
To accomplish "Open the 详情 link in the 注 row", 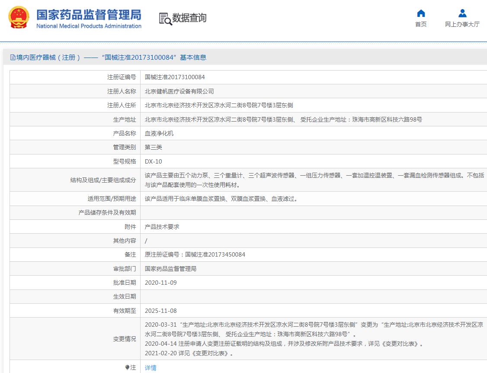I will (x=151, y=368).
